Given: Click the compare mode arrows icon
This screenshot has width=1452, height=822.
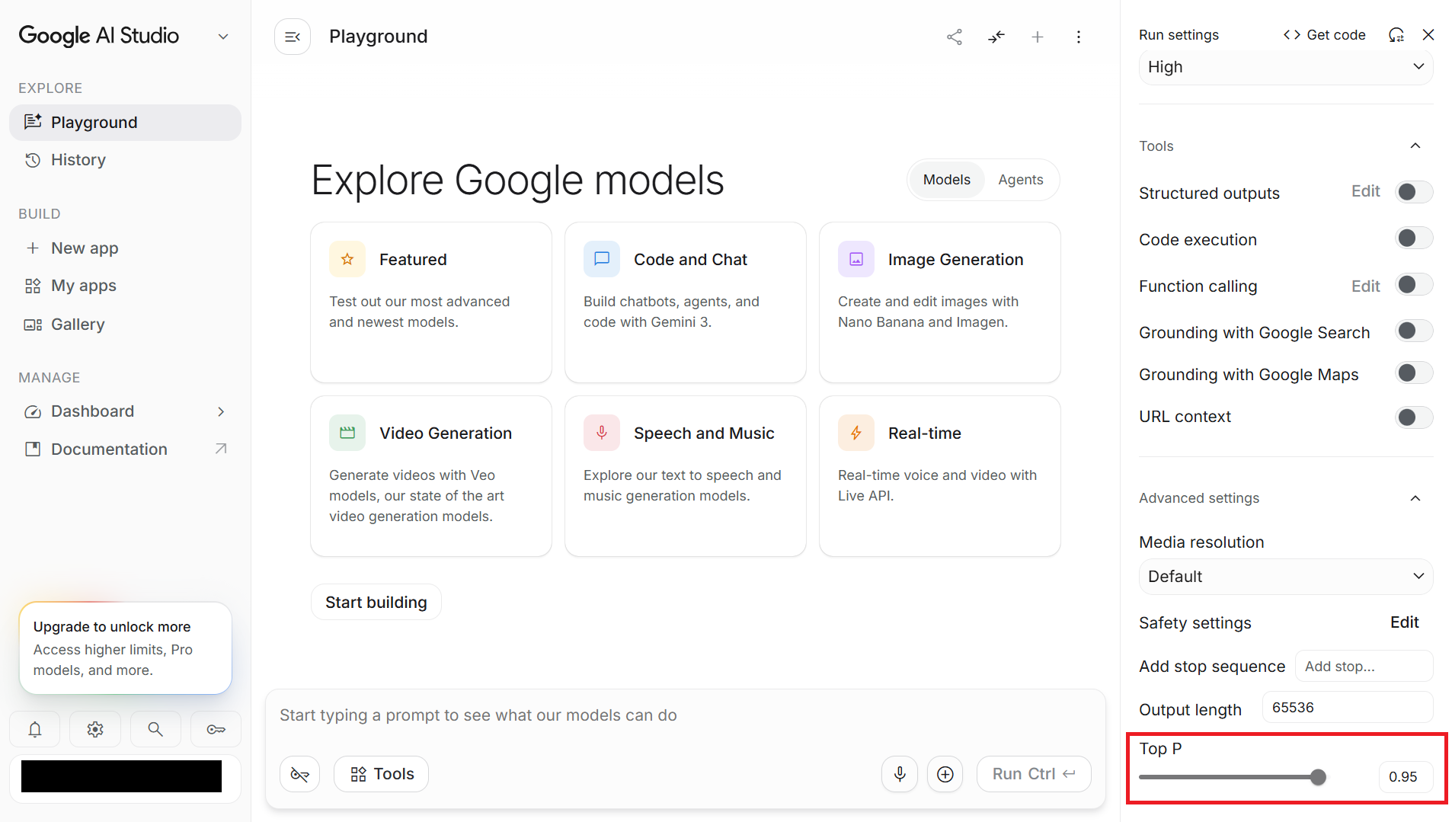Looking at the screenshot, I should 996,37.
